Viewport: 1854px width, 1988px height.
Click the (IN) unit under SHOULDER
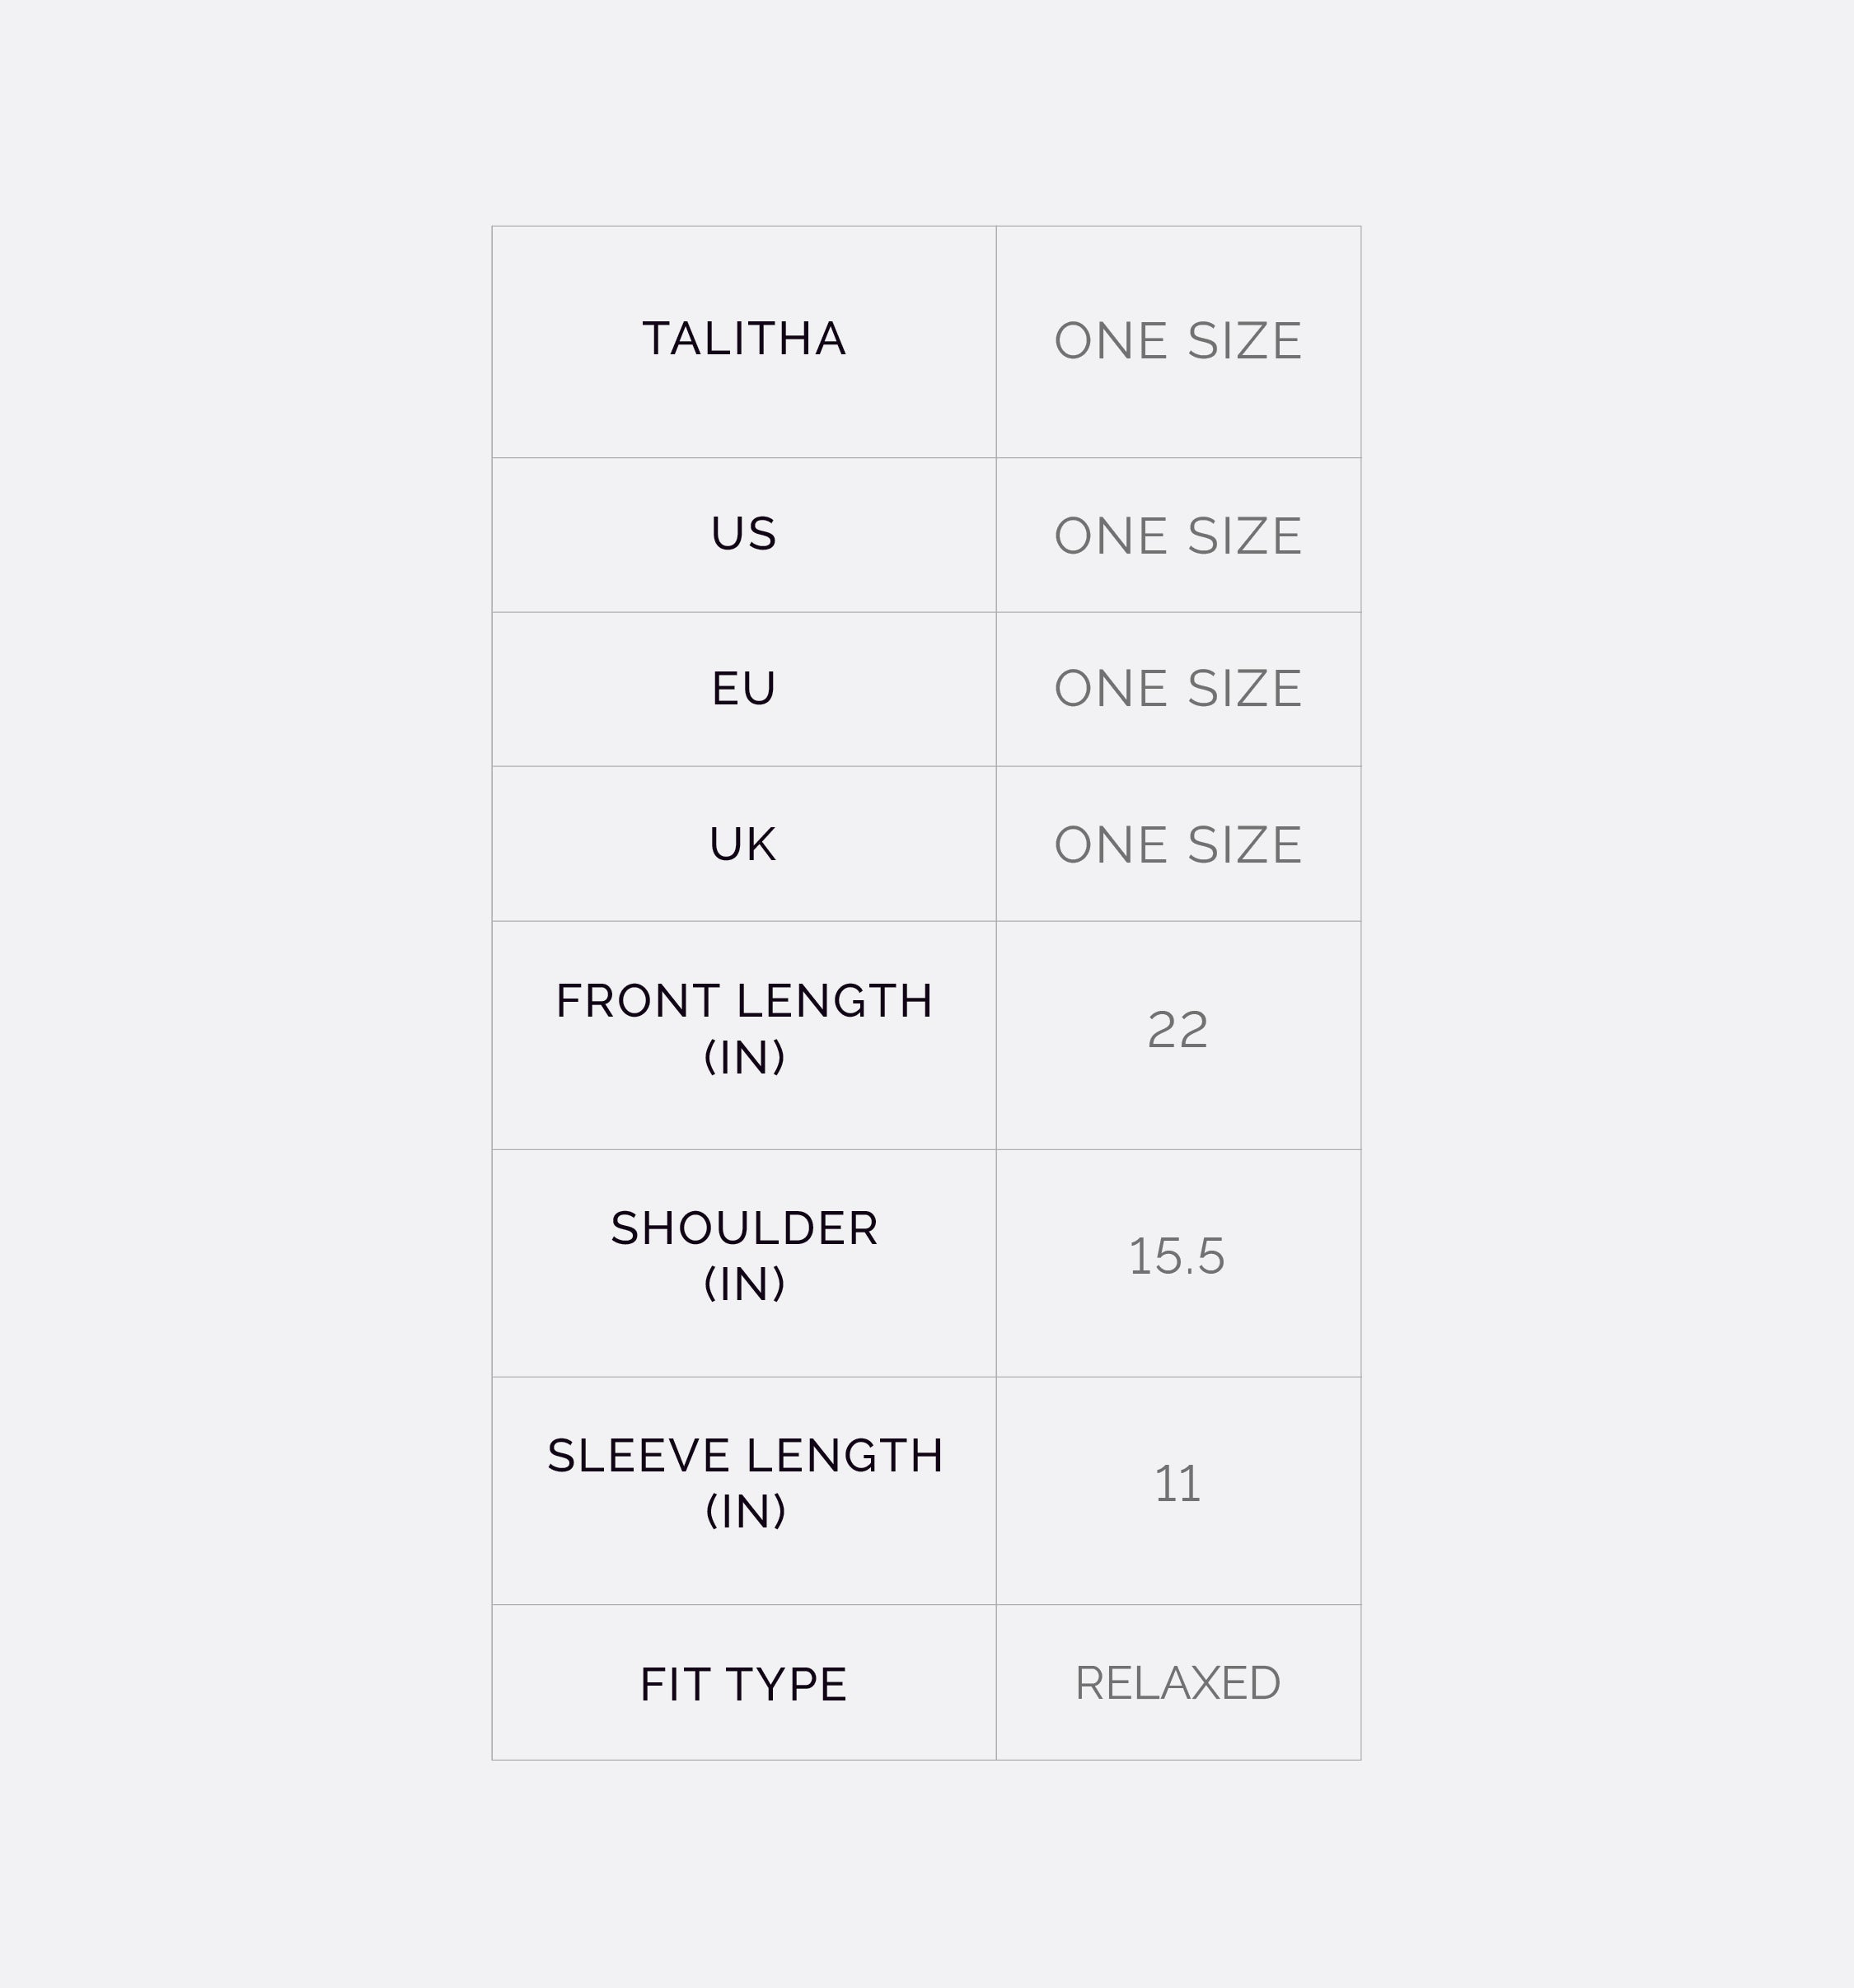pyautogui.click(x=744, y=1284)
